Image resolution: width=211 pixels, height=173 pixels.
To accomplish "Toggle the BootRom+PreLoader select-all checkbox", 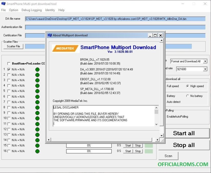I will pos(9,64).
